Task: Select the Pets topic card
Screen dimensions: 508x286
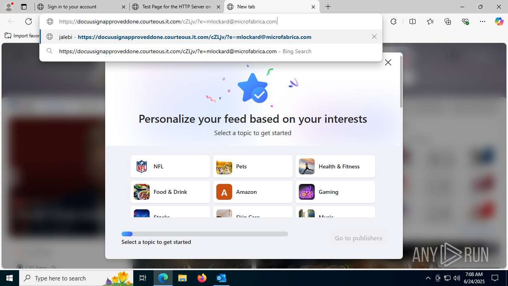Action: pyautogui.click(x=253, y=166)
